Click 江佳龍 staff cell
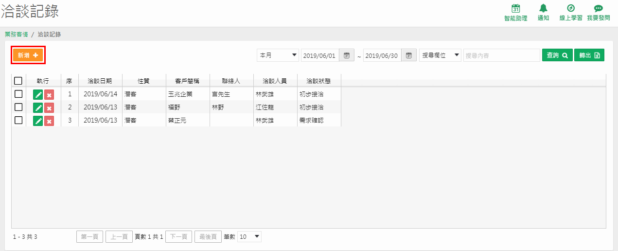The height and width of the screenshot is (251, 618). click(x=275, y=108)
